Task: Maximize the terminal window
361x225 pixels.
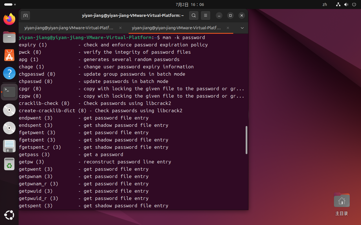Action: [230, 15]
